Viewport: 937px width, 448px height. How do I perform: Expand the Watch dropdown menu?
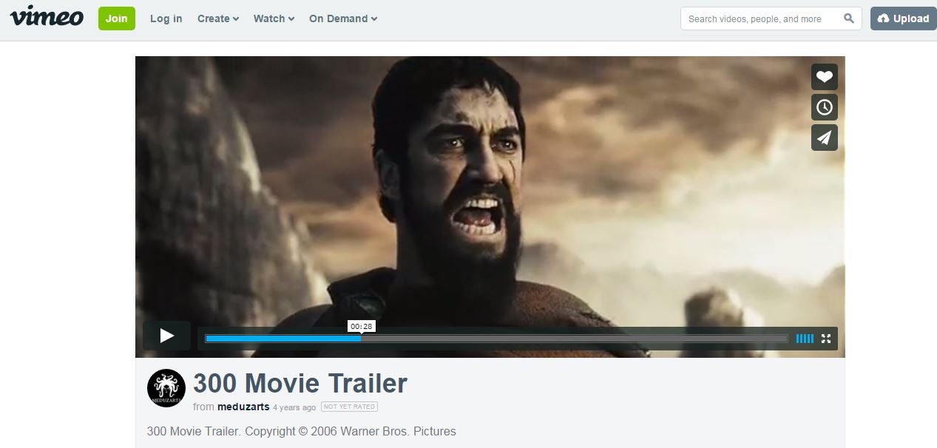point(274,18)
